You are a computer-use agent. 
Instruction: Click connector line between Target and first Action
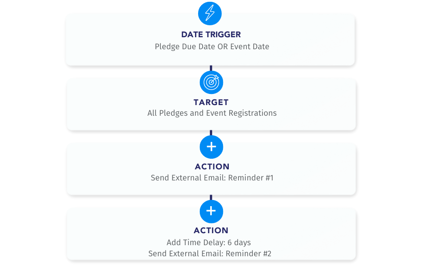(x=211, y=133)
